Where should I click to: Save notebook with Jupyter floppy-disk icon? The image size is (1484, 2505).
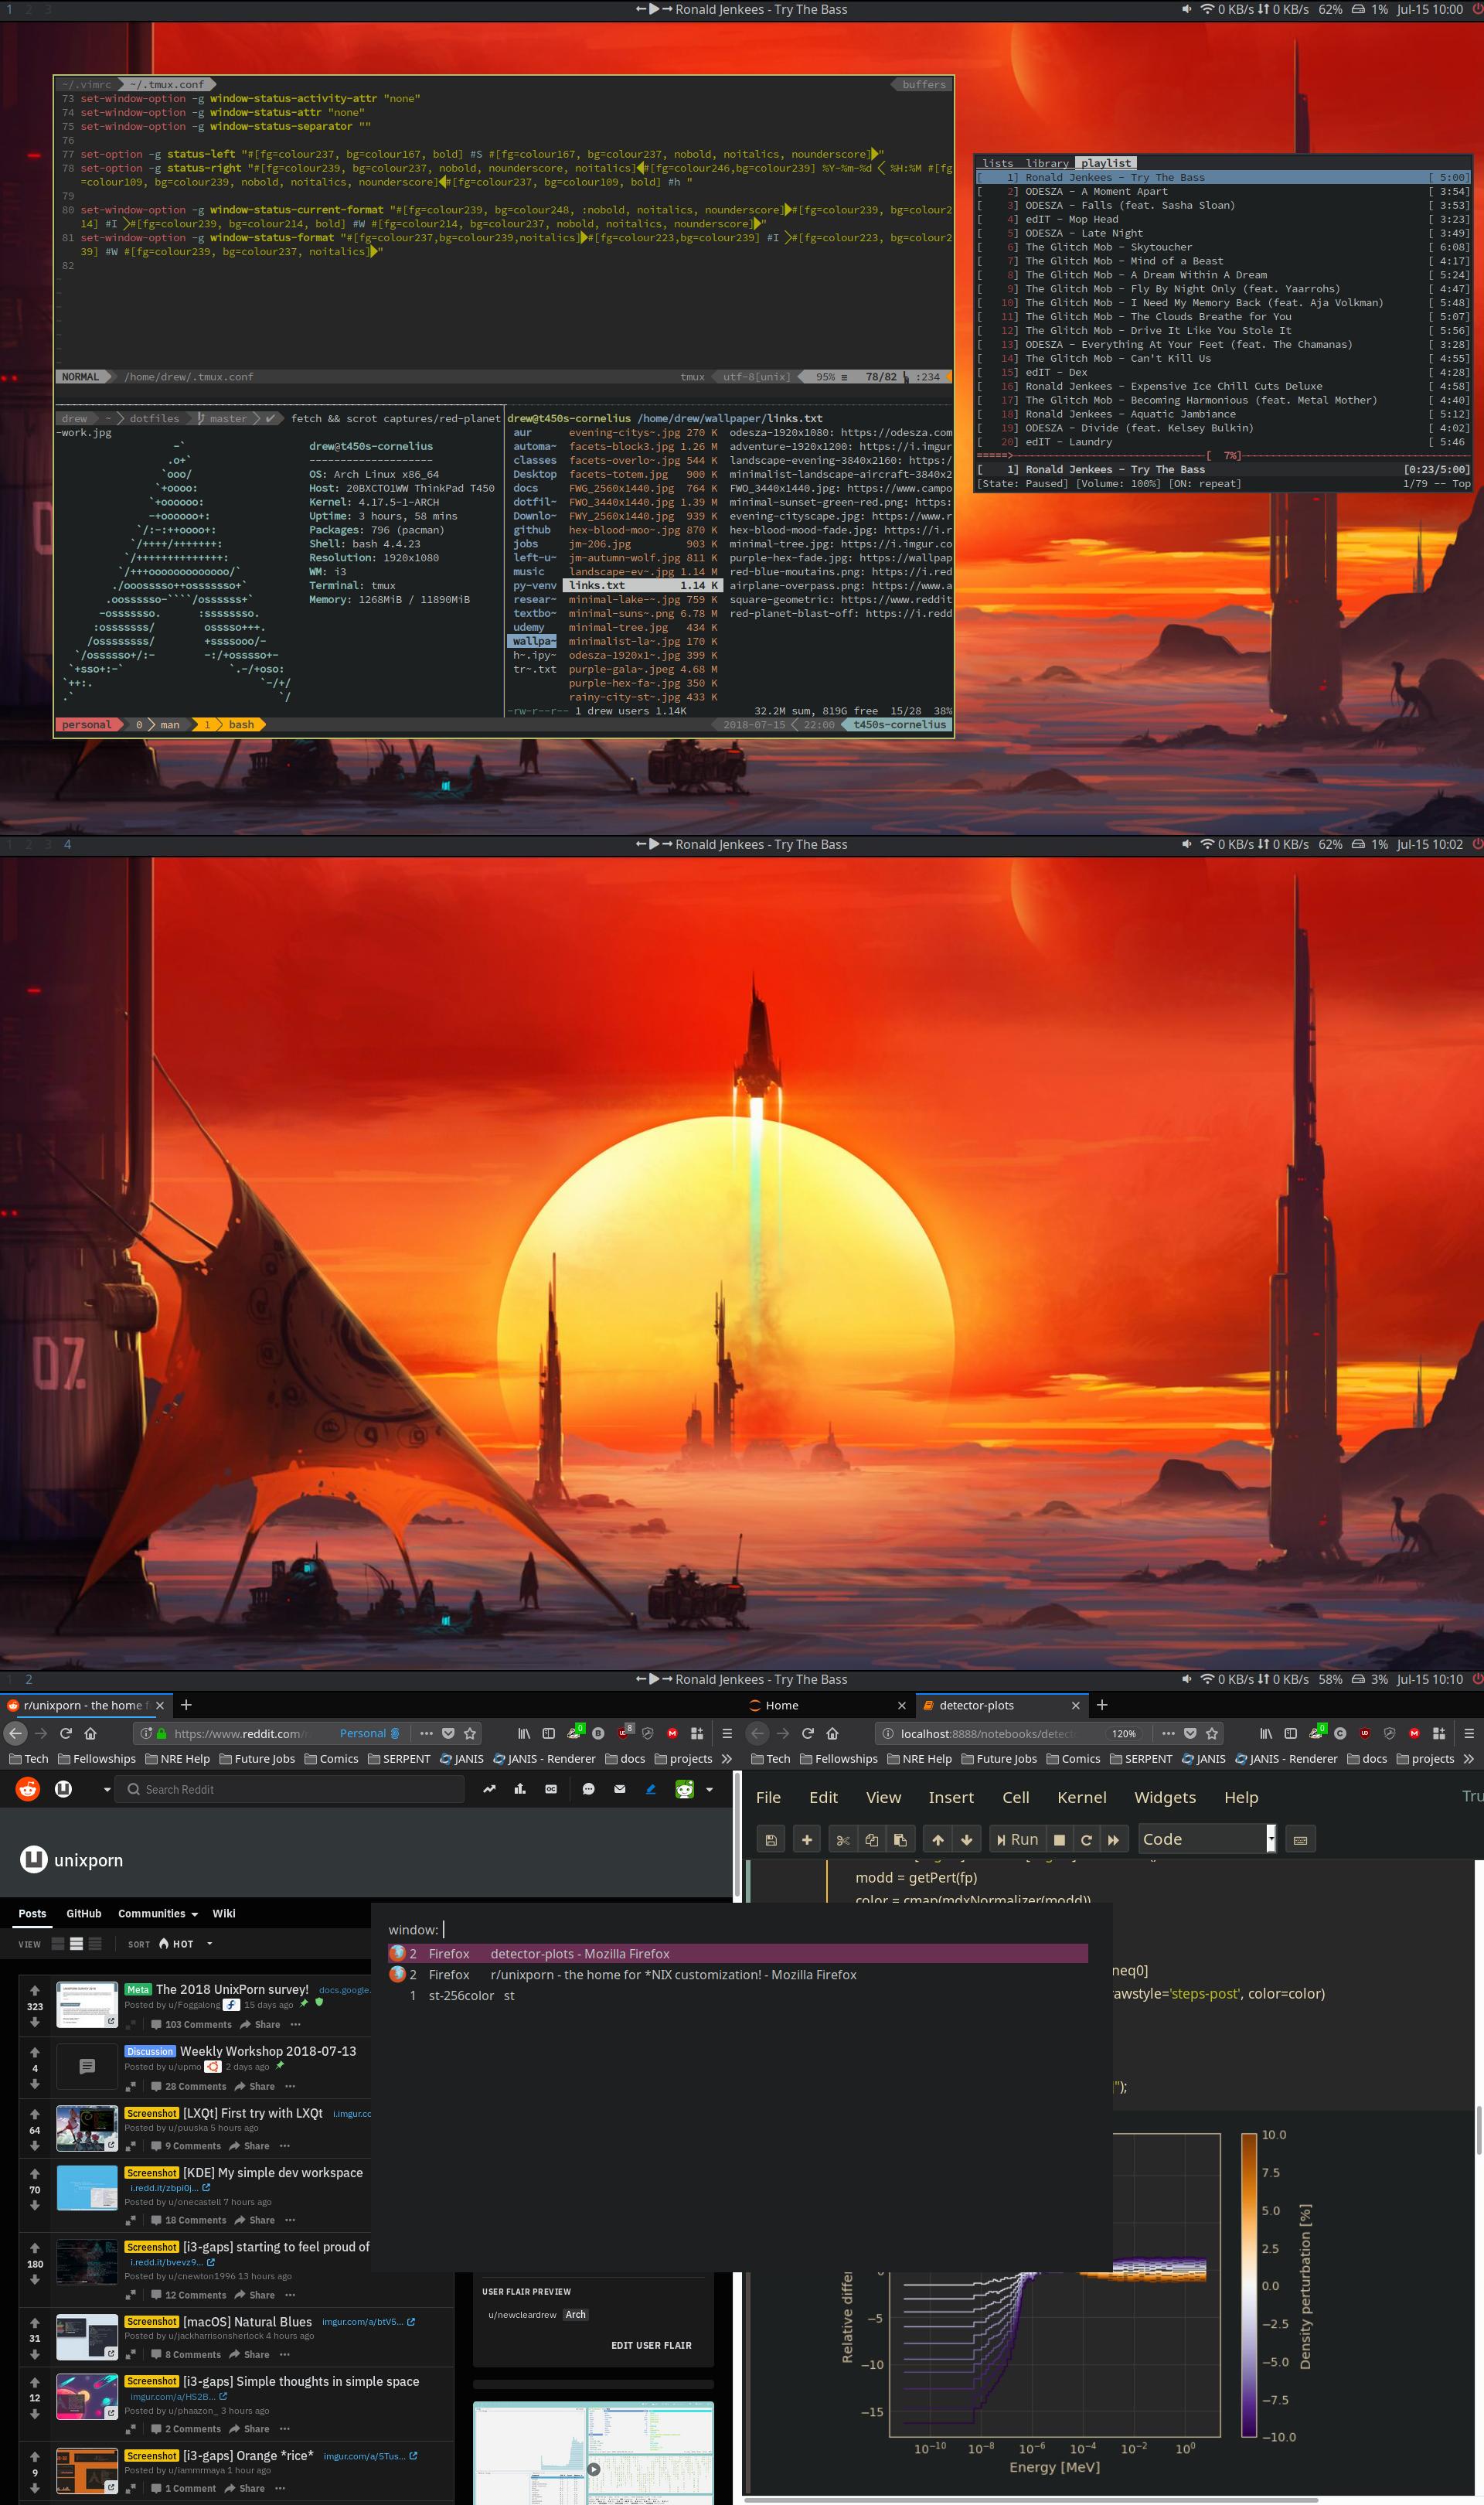tap(771, 1840)
